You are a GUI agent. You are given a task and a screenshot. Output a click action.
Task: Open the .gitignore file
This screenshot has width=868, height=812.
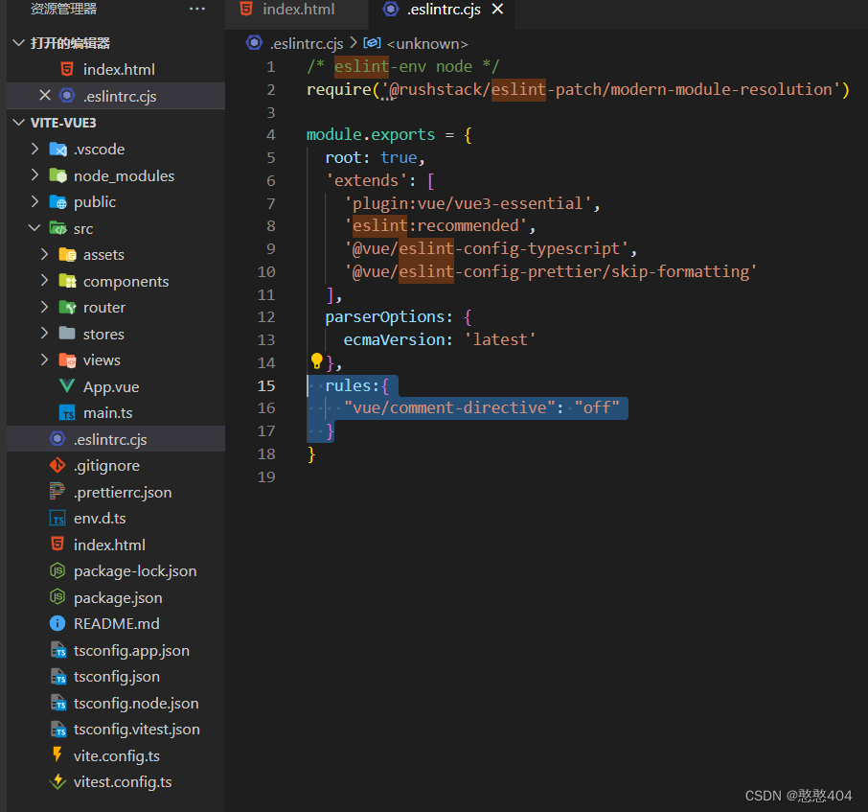pyautogui.click(x=108, y=465)
